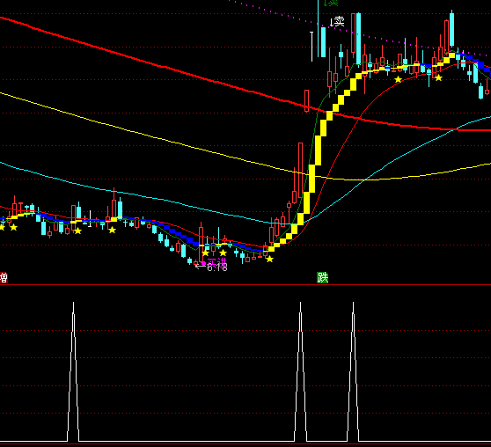
Task: Click the red 增 badge at chart edge
Action: pyautogui.click(x=4, y=278)
